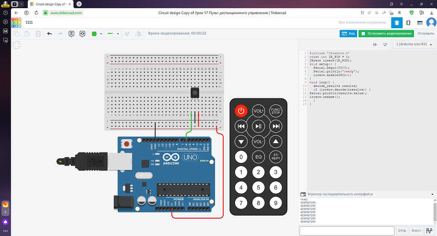Image resolution: width=437 pixels, height=236 pixels.
Task: Switch to schematic view icon
Action: pos(408,23)
